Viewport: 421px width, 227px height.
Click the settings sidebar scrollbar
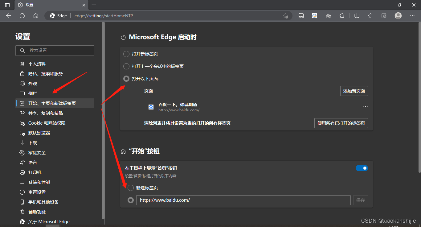104,120
